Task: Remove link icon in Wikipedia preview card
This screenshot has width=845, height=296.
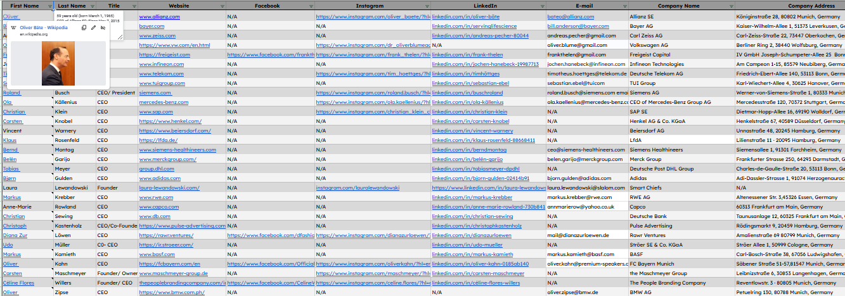Action: (x=103, y=28)
